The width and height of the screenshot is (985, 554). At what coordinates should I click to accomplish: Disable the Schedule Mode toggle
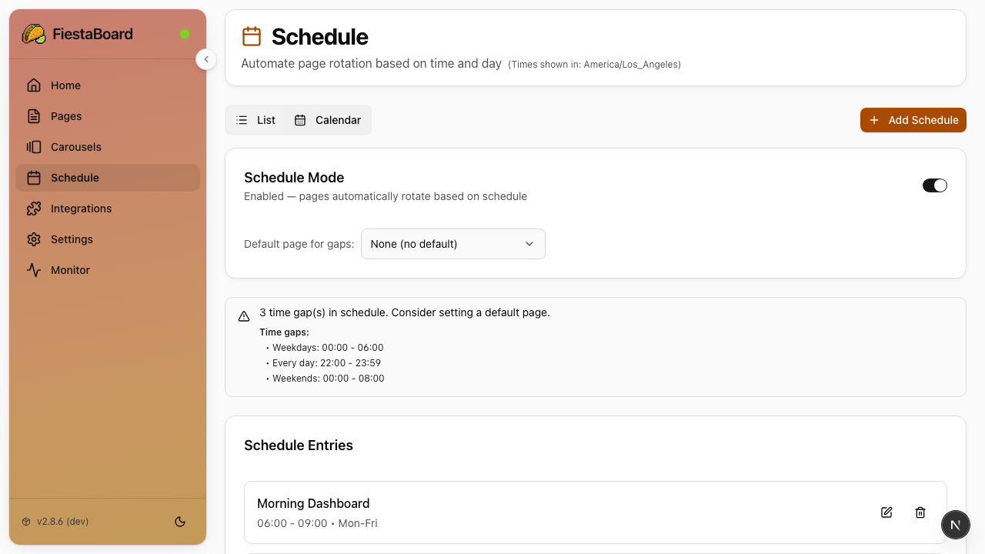coord(935,185)
